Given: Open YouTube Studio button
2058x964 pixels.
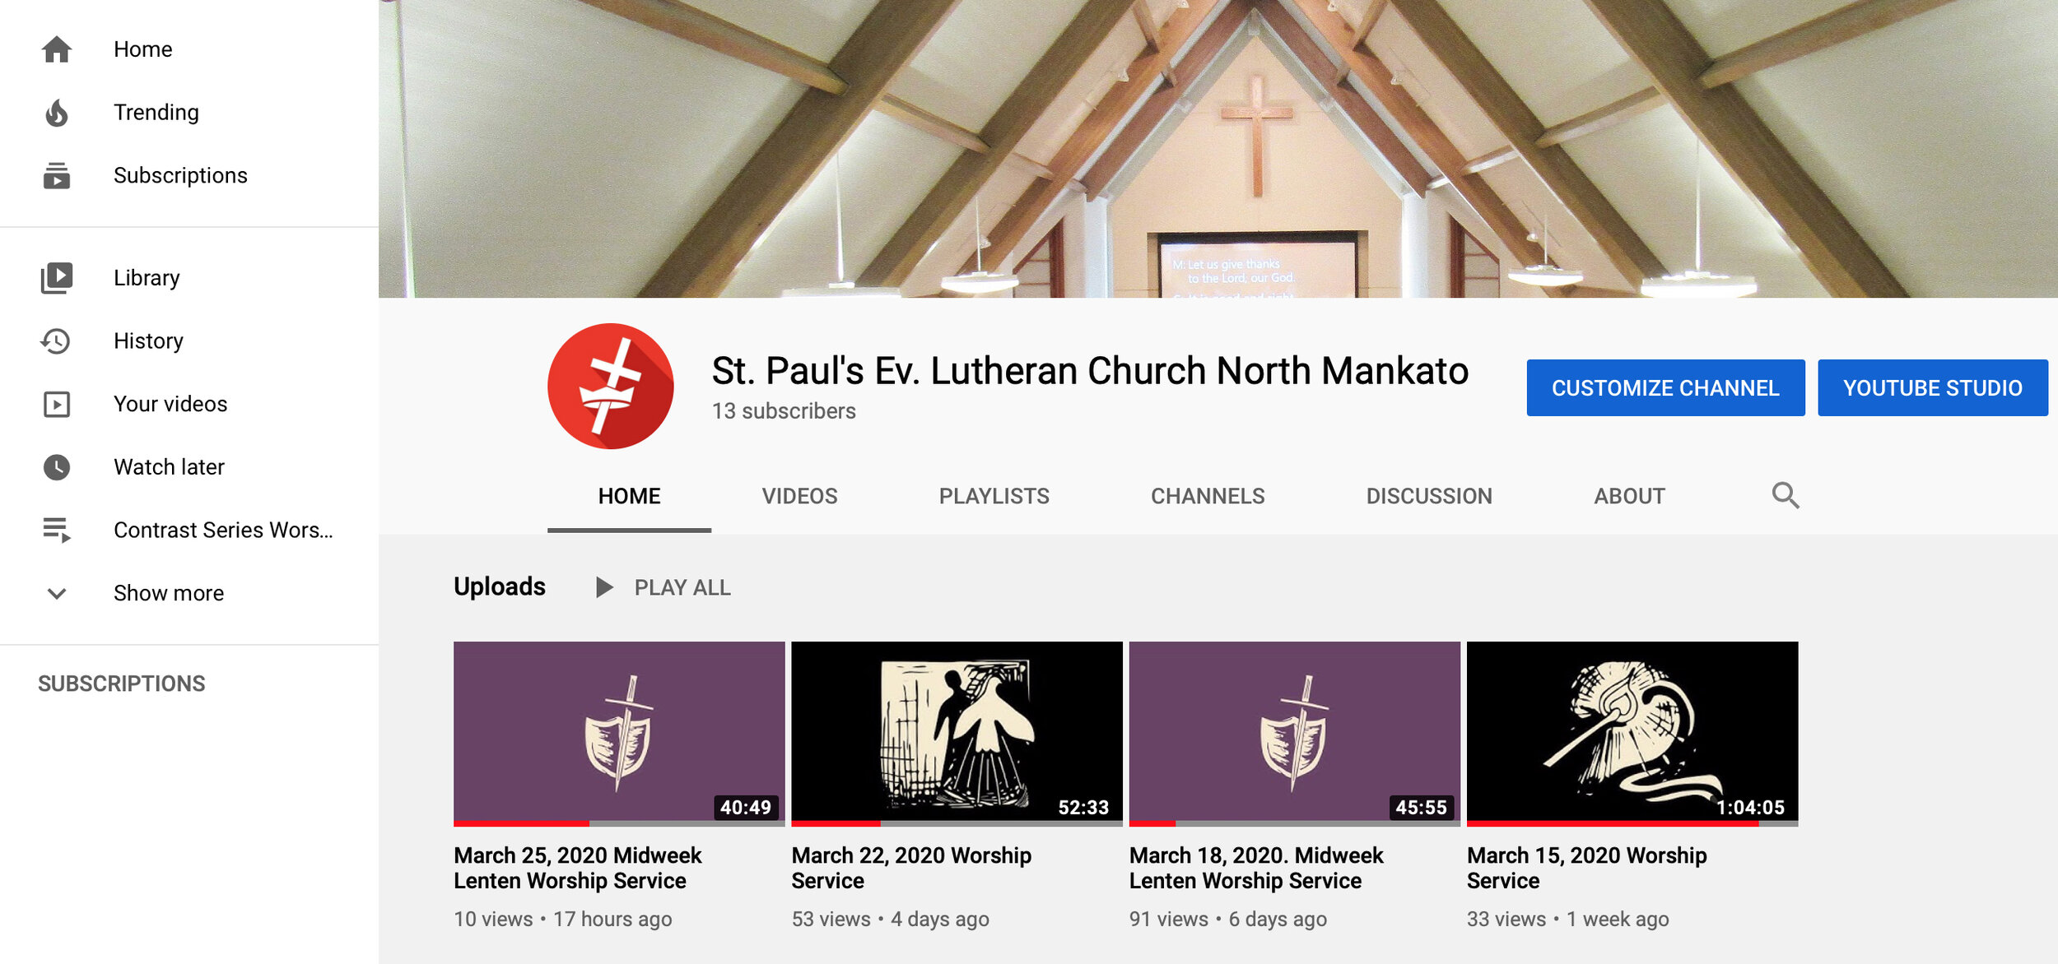Looking at the screenshot, I should (x=1931, y=387).
